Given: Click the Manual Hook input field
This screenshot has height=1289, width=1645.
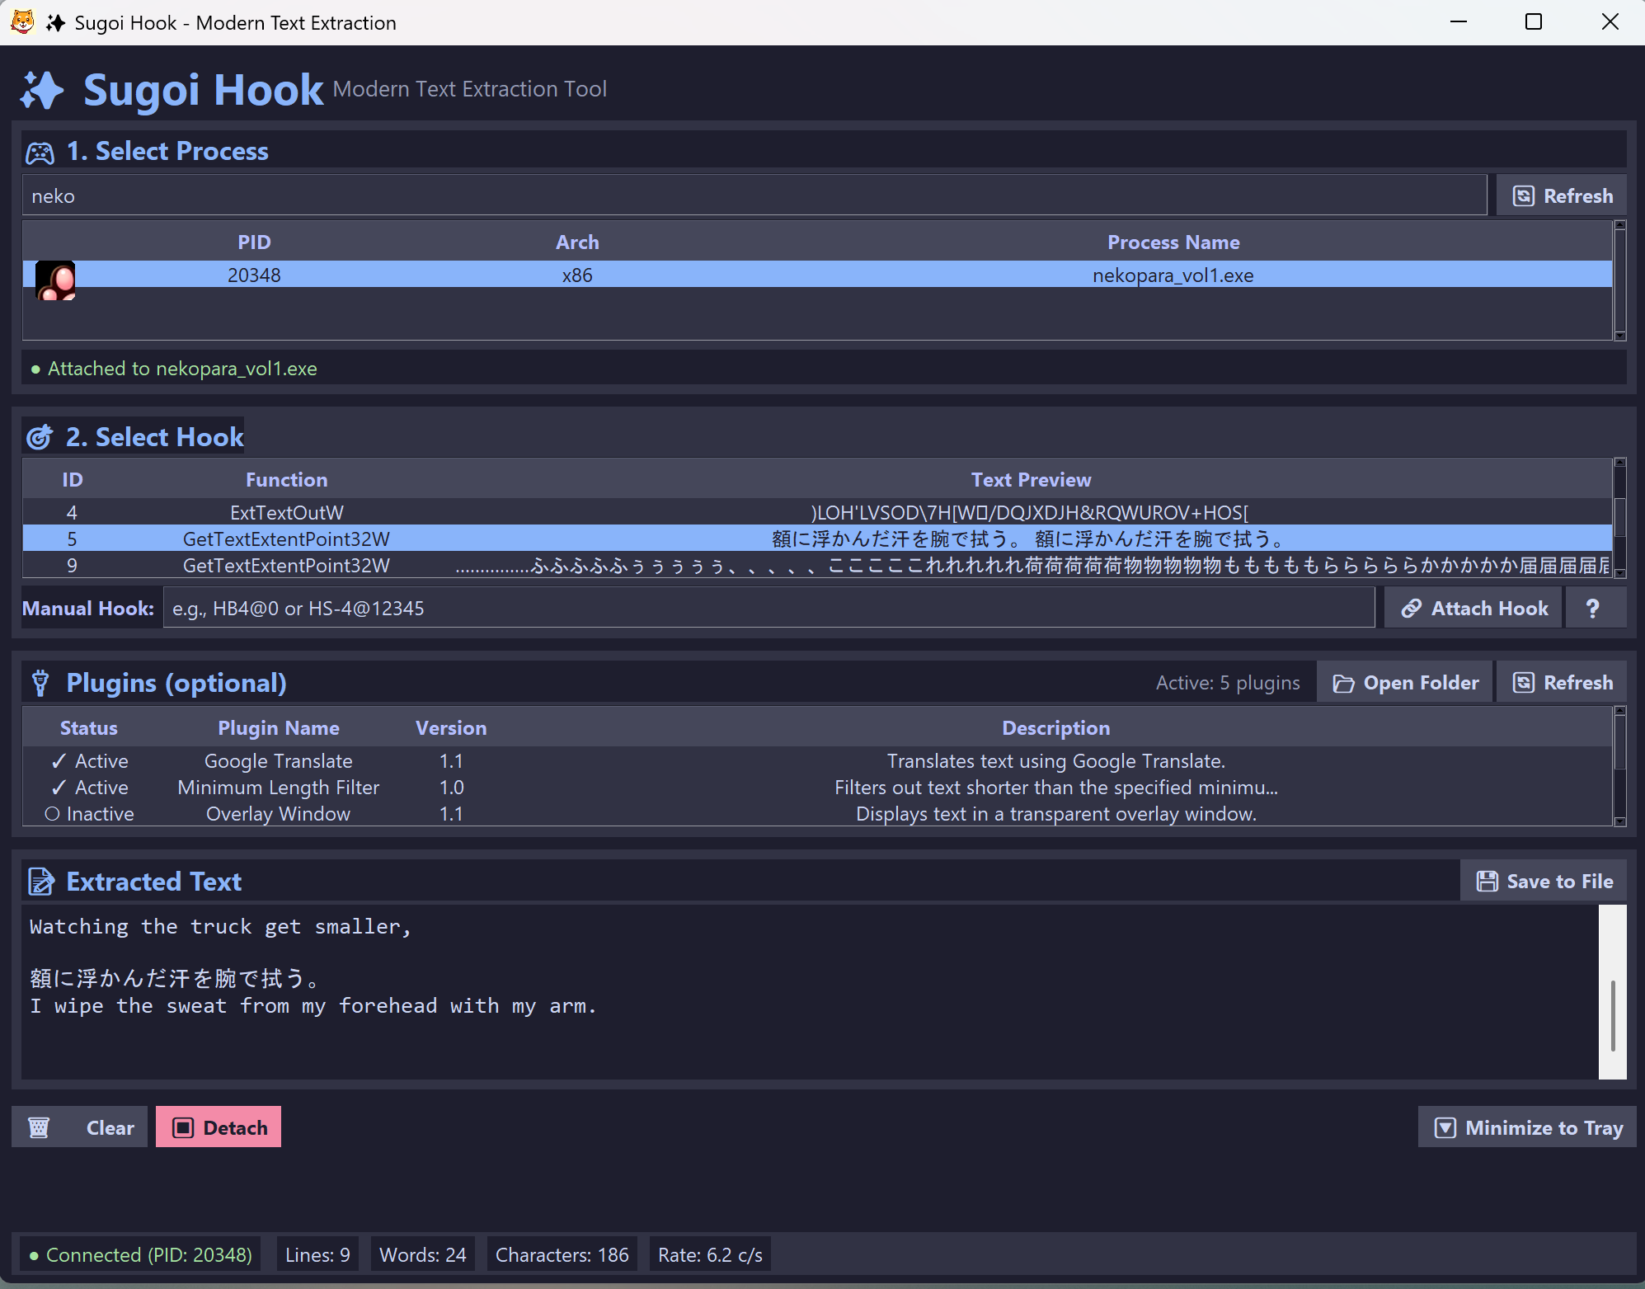Looking at the screenshot, I should (767, 609).
